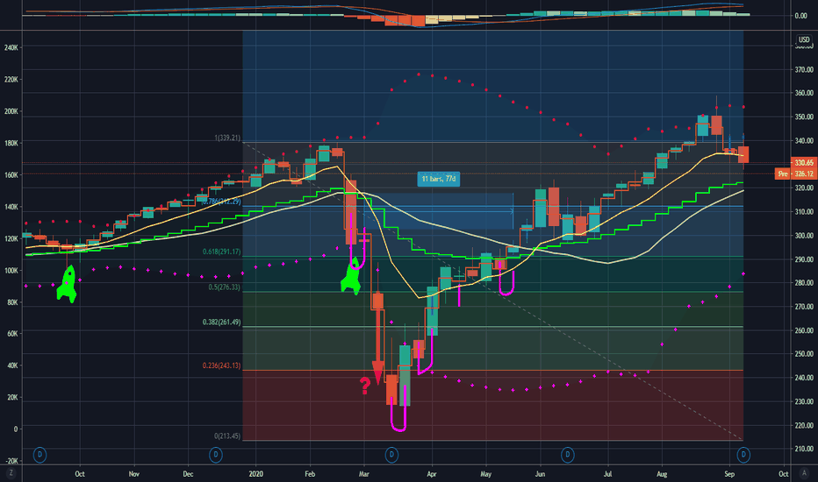Click the Pre 326.12 pre-market price label
Screen dimensions: 818x482
796,174
